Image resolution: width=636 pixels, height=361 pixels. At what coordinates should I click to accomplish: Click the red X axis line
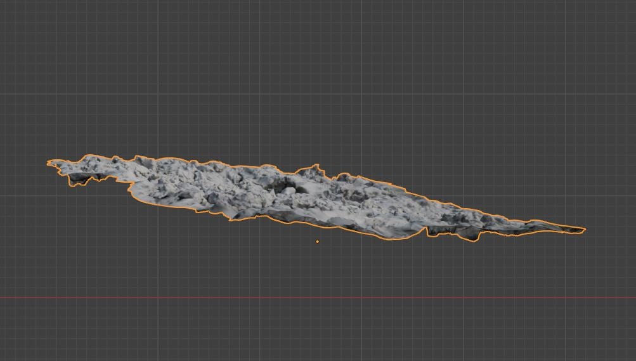coord(190,297)
